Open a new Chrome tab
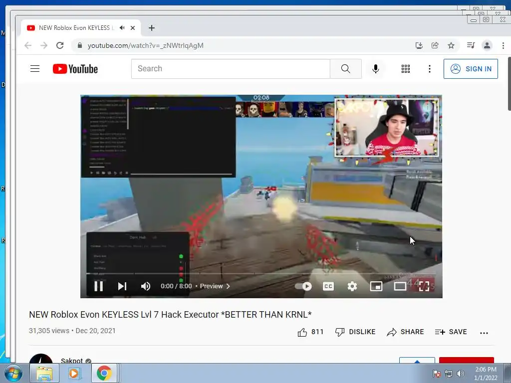The image size is (511, 383). [x=152, y=28]
